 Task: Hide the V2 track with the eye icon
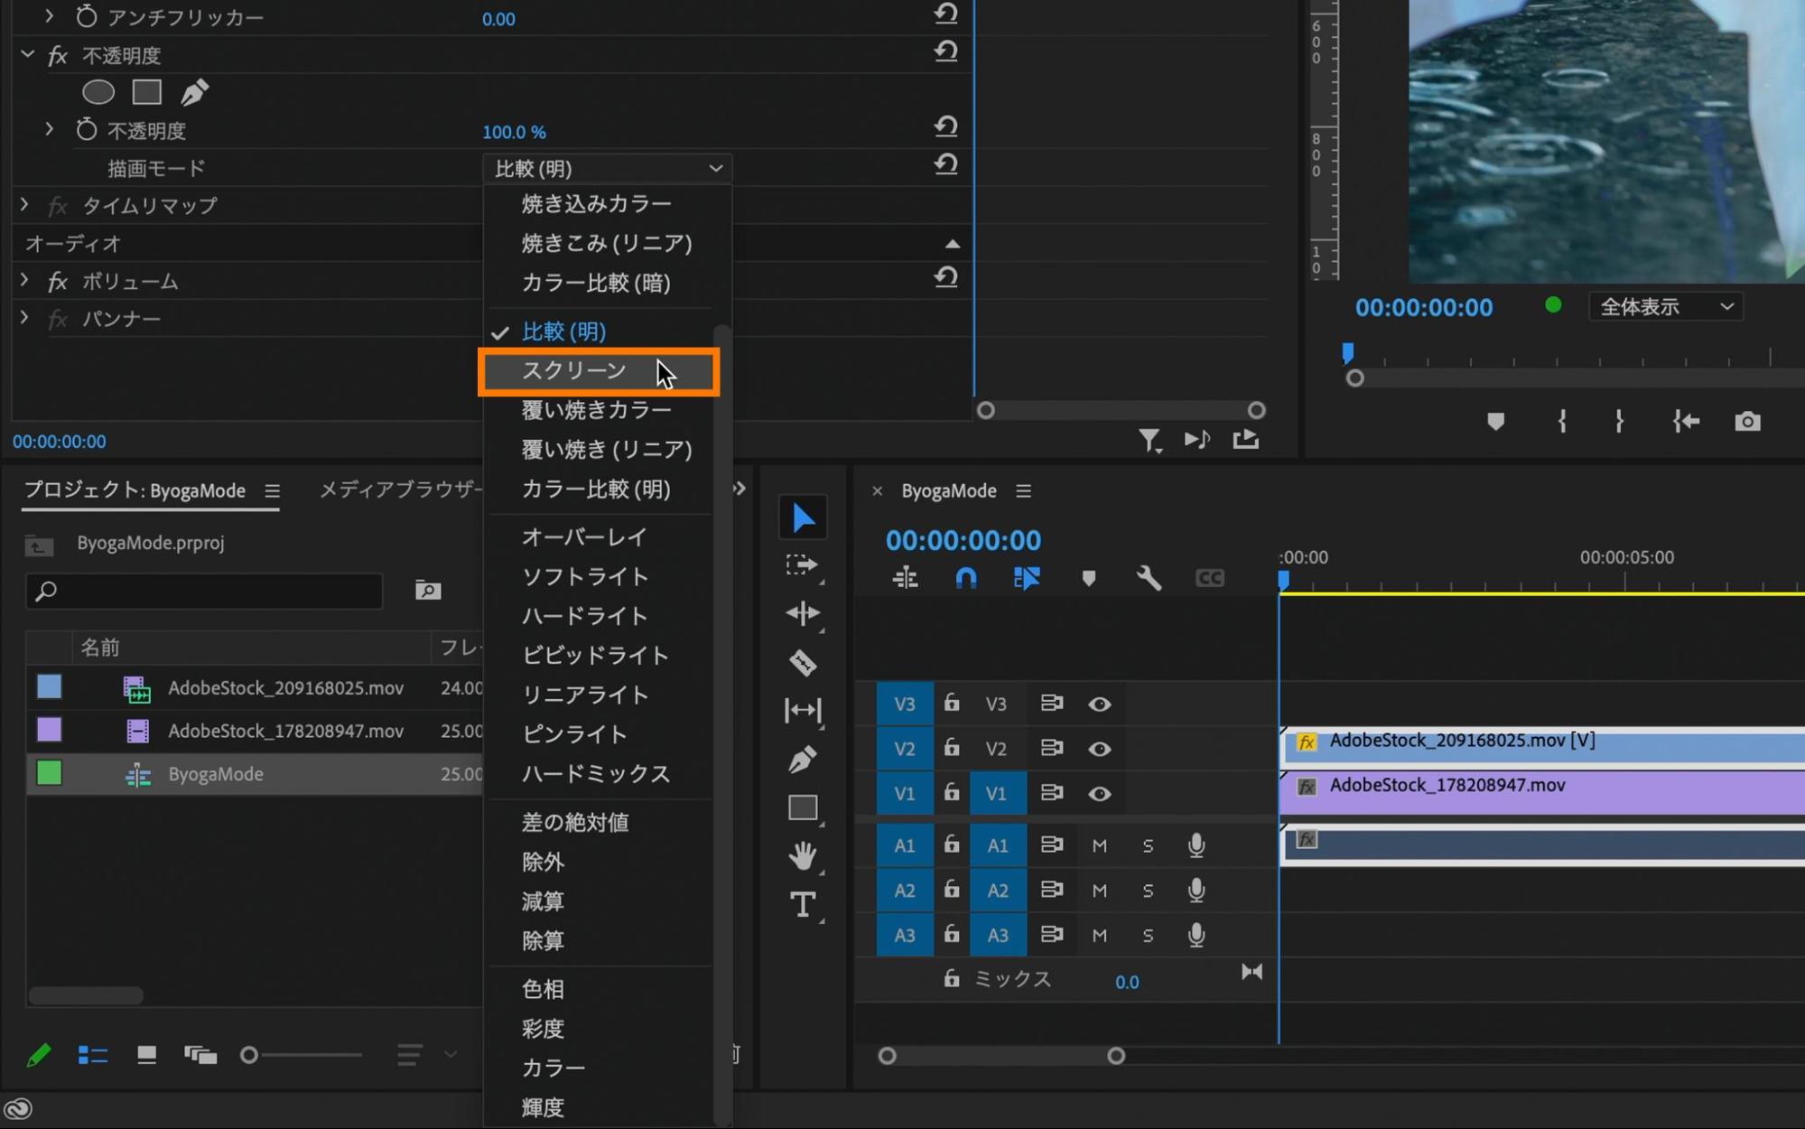pos(1099,749)
